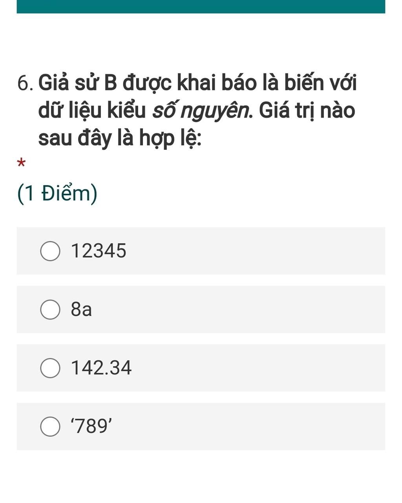The width and height of the screenshot is (402, 503).
Task: Tap the gray card containing 12345
Action: (201, 251)
